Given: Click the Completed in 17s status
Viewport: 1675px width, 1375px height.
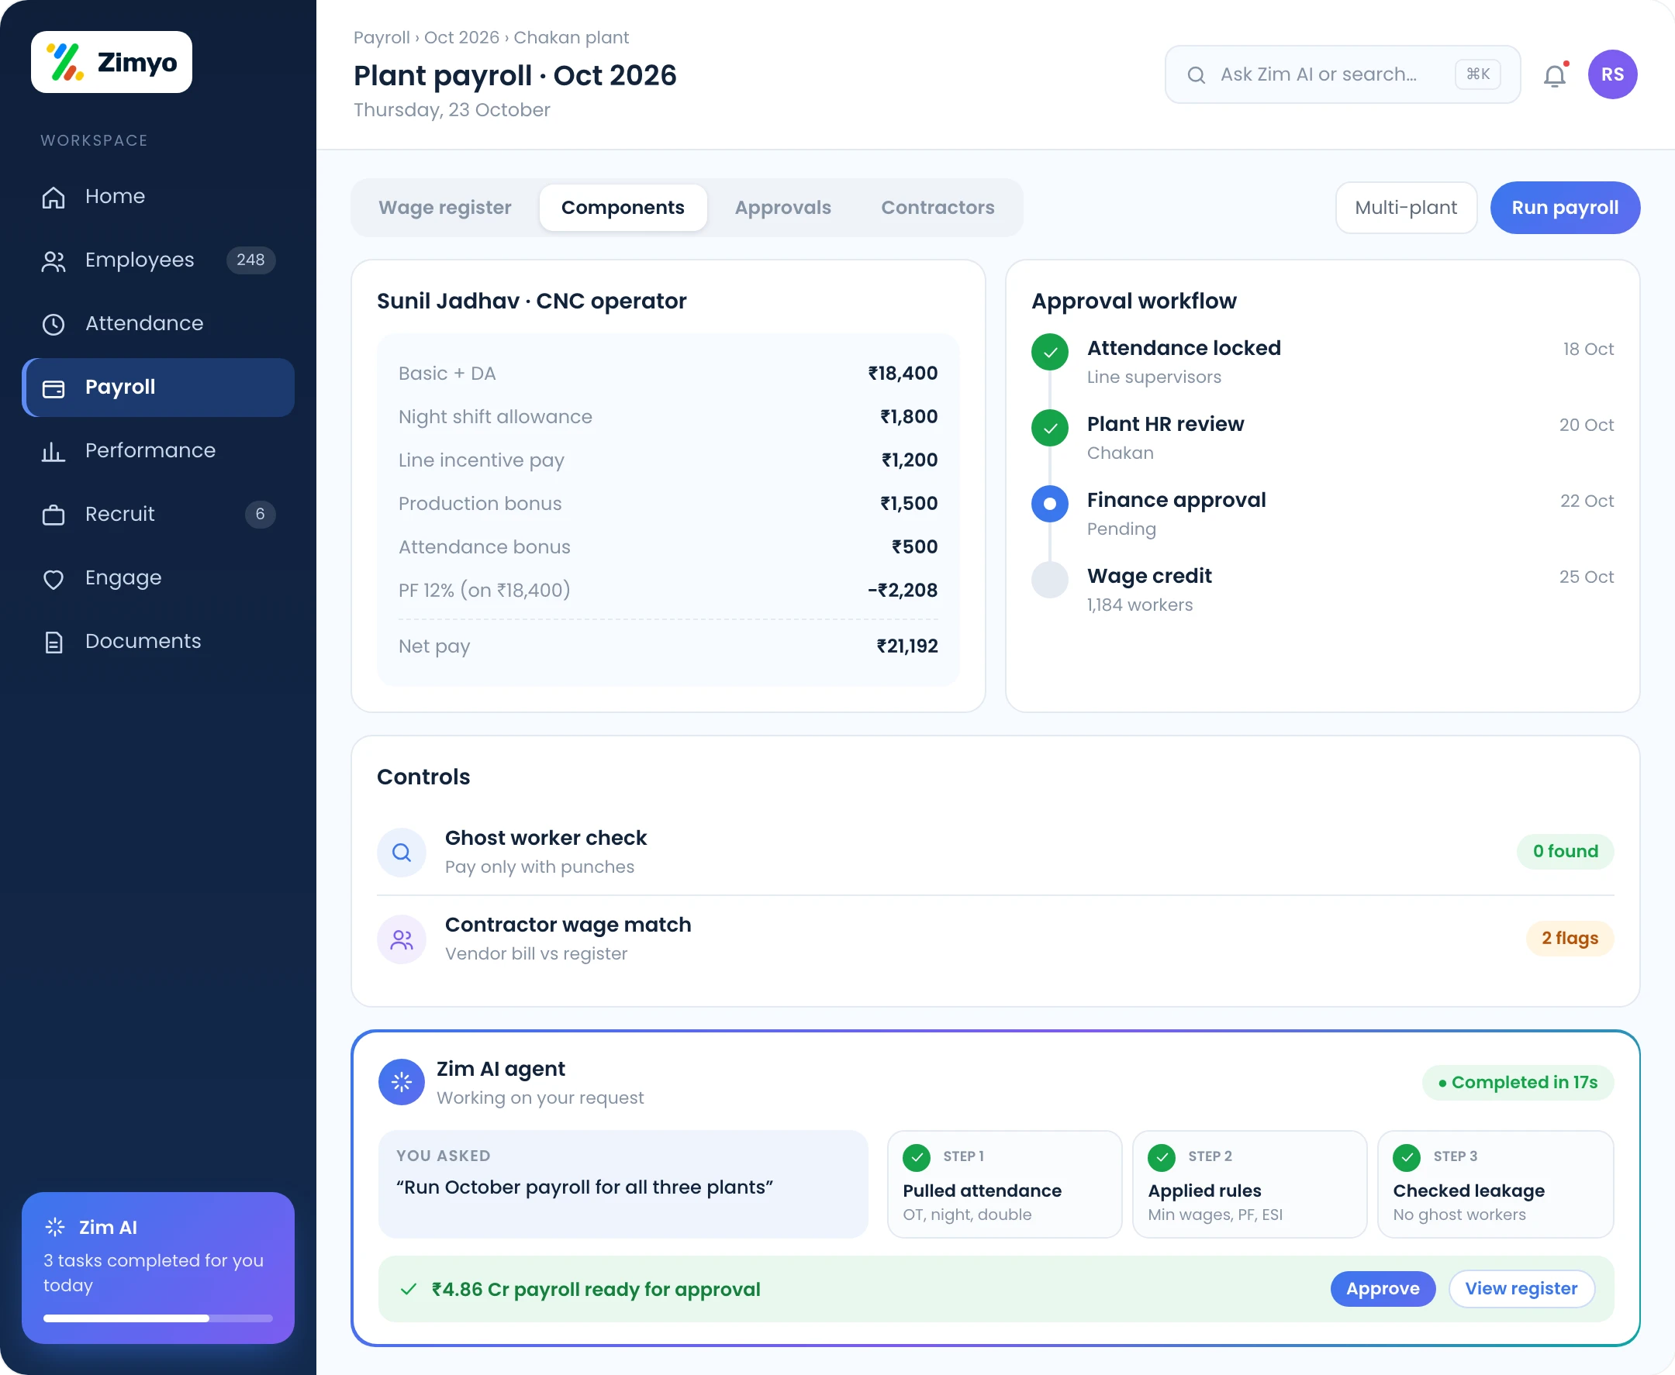Looking at the screenshot, I should point(1518,1083).
